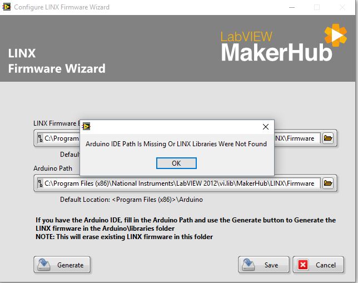Click the LabVIEW MakerHub logo

click(x=284, y=43)
